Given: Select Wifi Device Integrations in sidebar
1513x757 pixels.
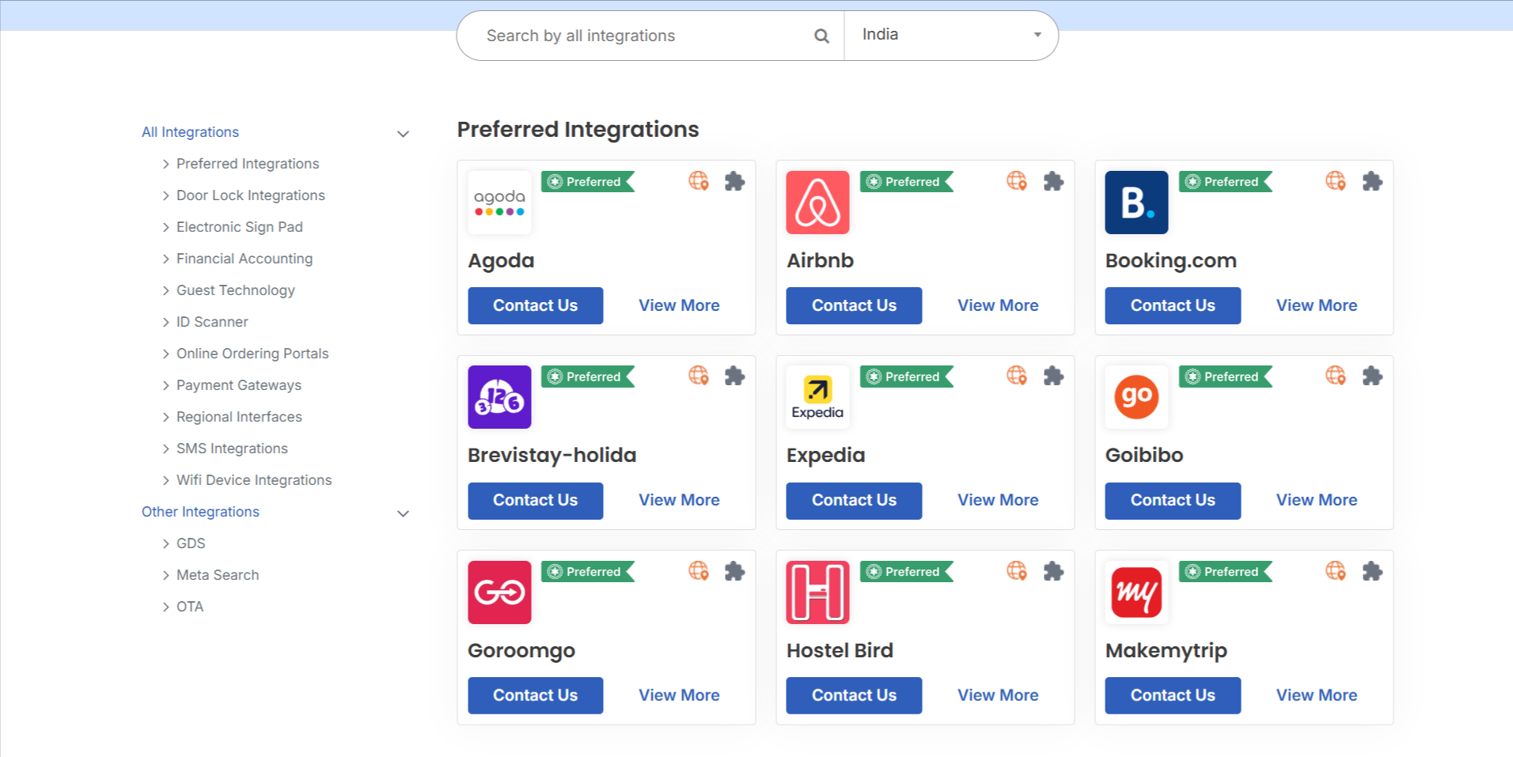Looking at the screenshot, I should 254,480.
